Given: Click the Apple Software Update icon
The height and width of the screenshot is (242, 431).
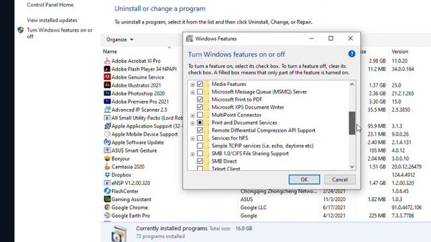Looking at the screenshot, I should [x=107, y=142].
